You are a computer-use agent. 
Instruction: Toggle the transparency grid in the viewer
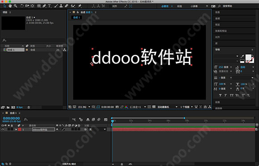154,107
